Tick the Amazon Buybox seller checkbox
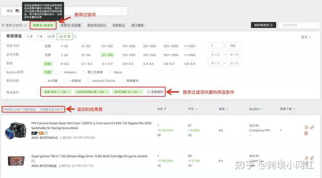 coord(60,72)
